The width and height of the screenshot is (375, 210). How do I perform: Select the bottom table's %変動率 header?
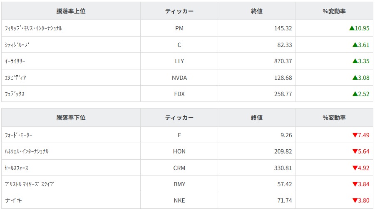(x=334, y=118)
